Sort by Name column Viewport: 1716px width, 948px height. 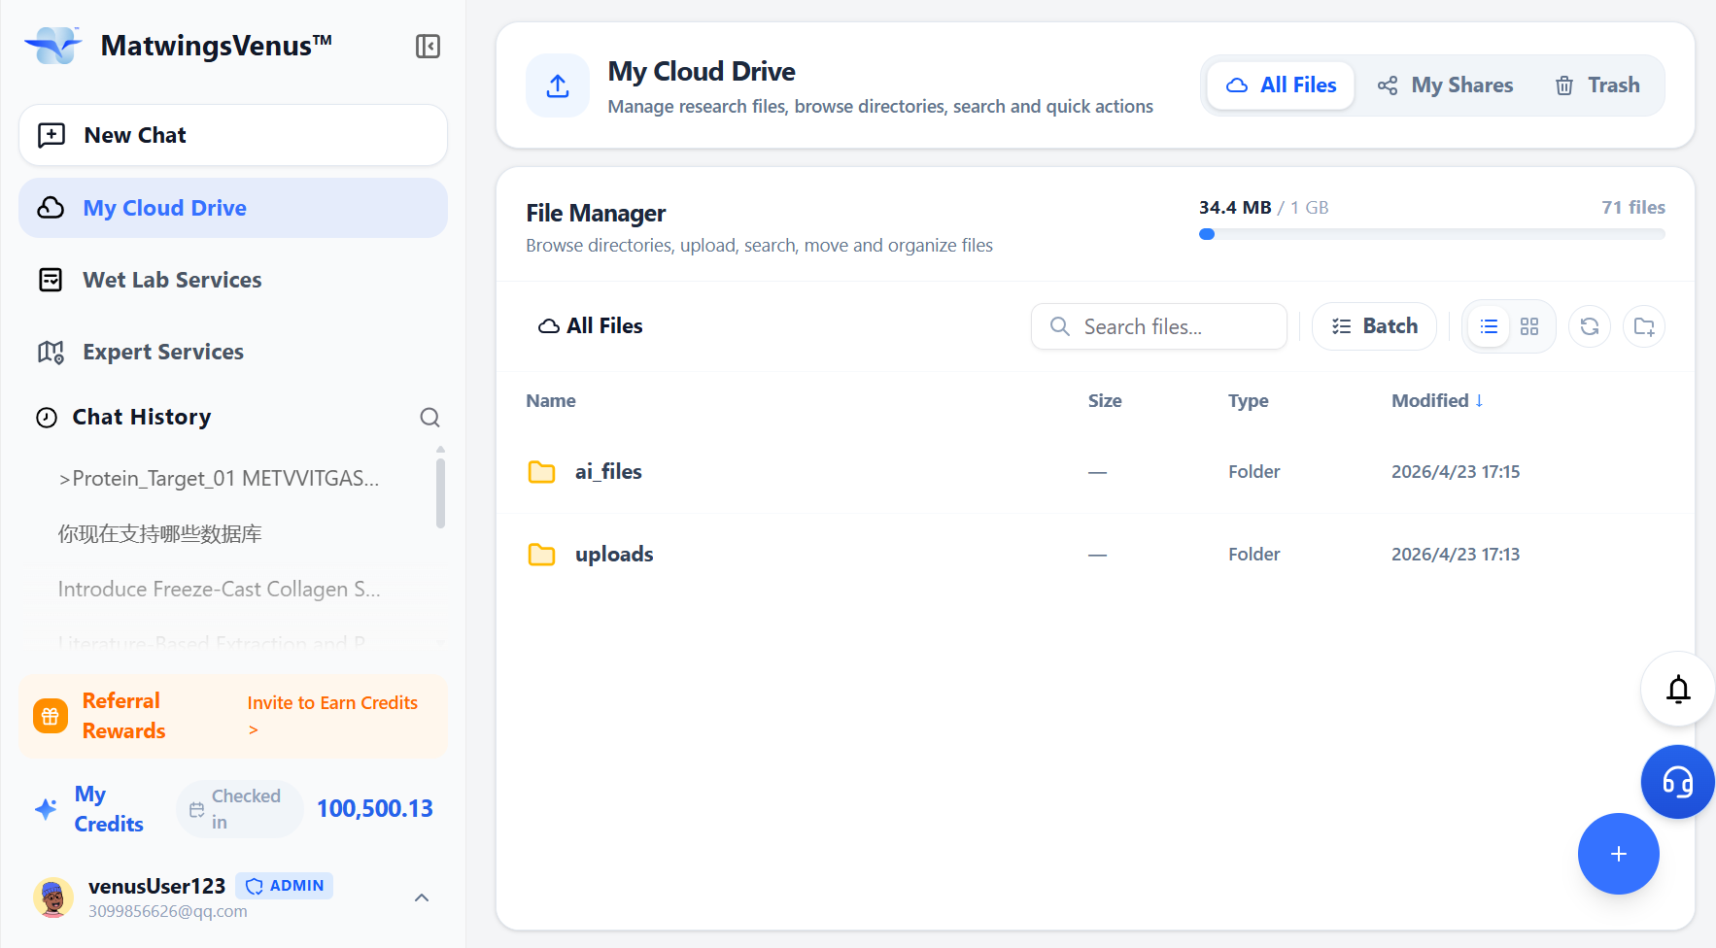click(x=551, y=400)
